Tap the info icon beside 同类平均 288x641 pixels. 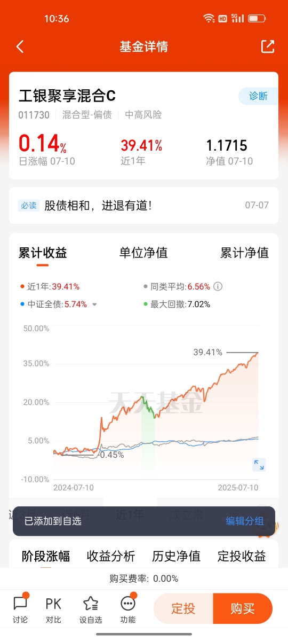tap(218, 286)
